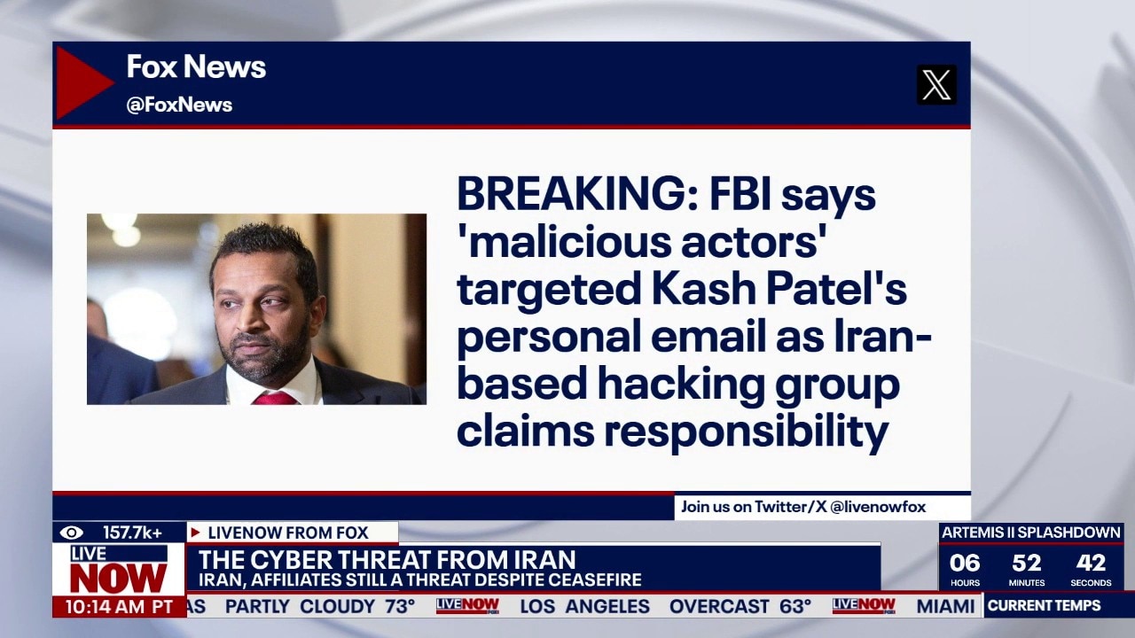Click the 10:14 AM PT time display
Screen dimensions: 1135x638
point(118,607)
